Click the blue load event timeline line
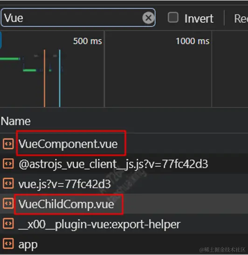The width and height of the screenshot is (248, 255). [60, 78]
